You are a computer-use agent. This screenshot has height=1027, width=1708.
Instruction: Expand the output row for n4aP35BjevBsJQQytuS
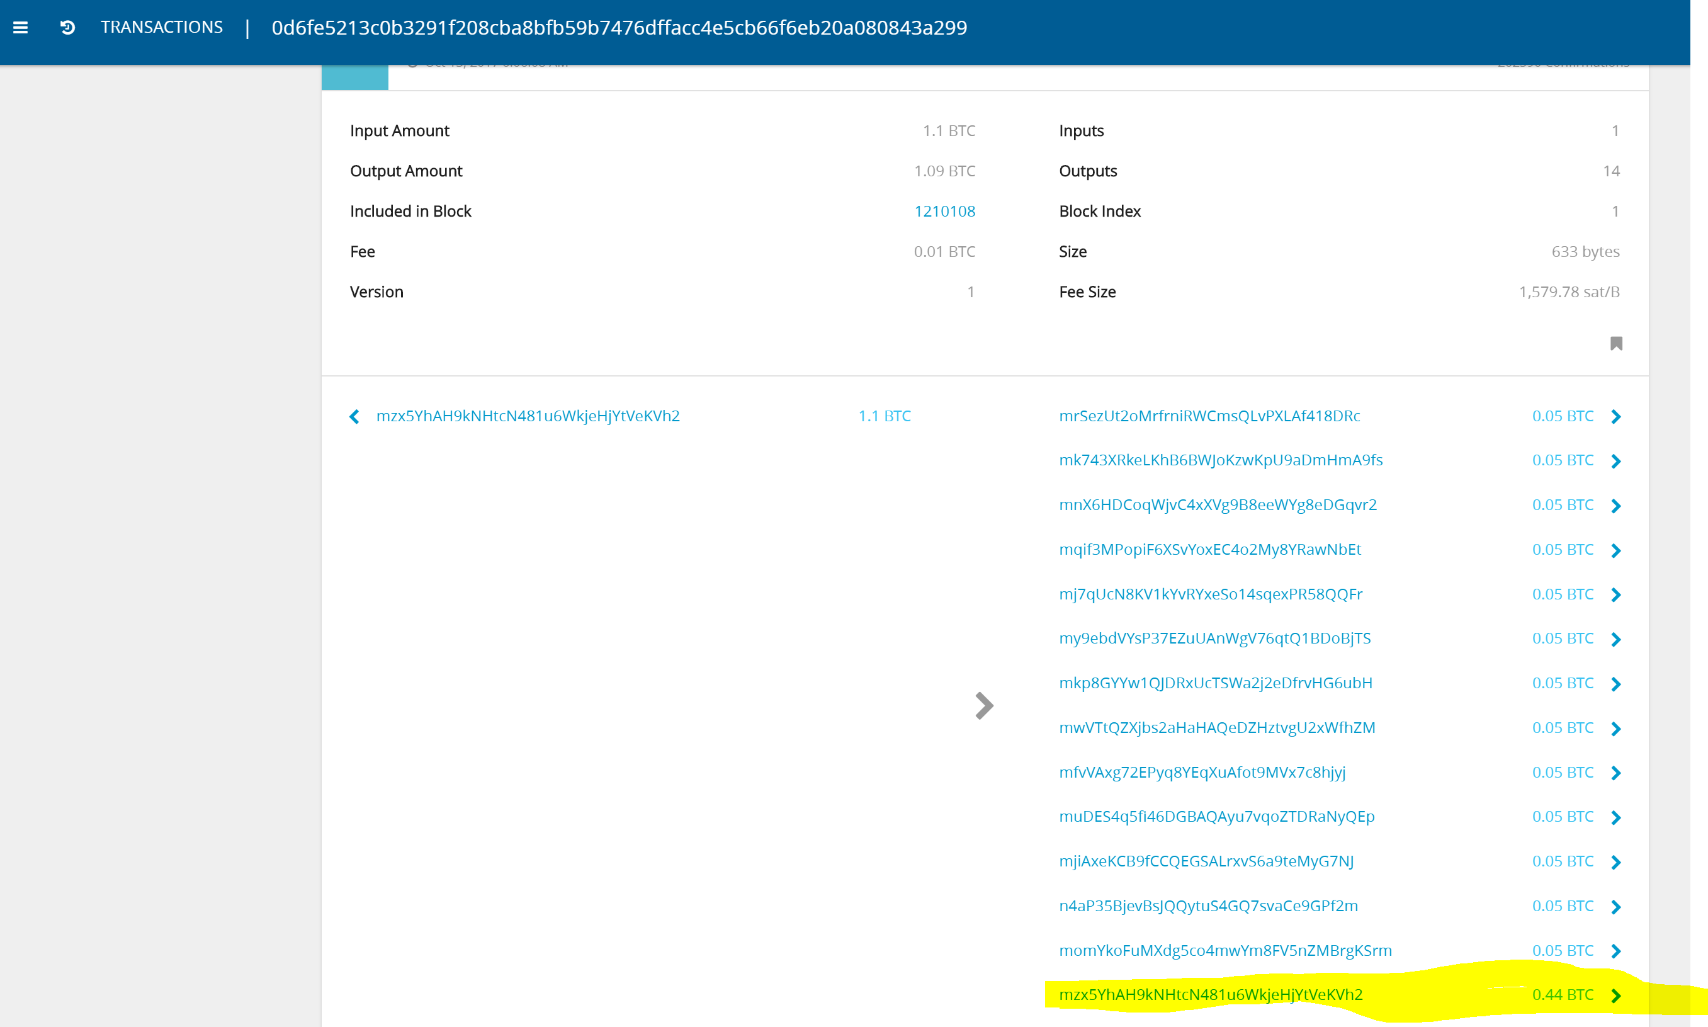click(1617, 906)
